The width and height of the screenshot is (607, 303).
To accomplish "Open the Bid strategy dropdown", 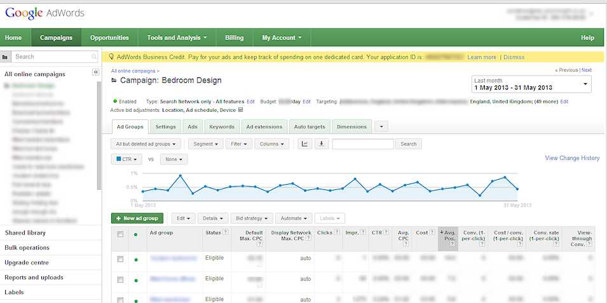I will click(x=251, y=218).
